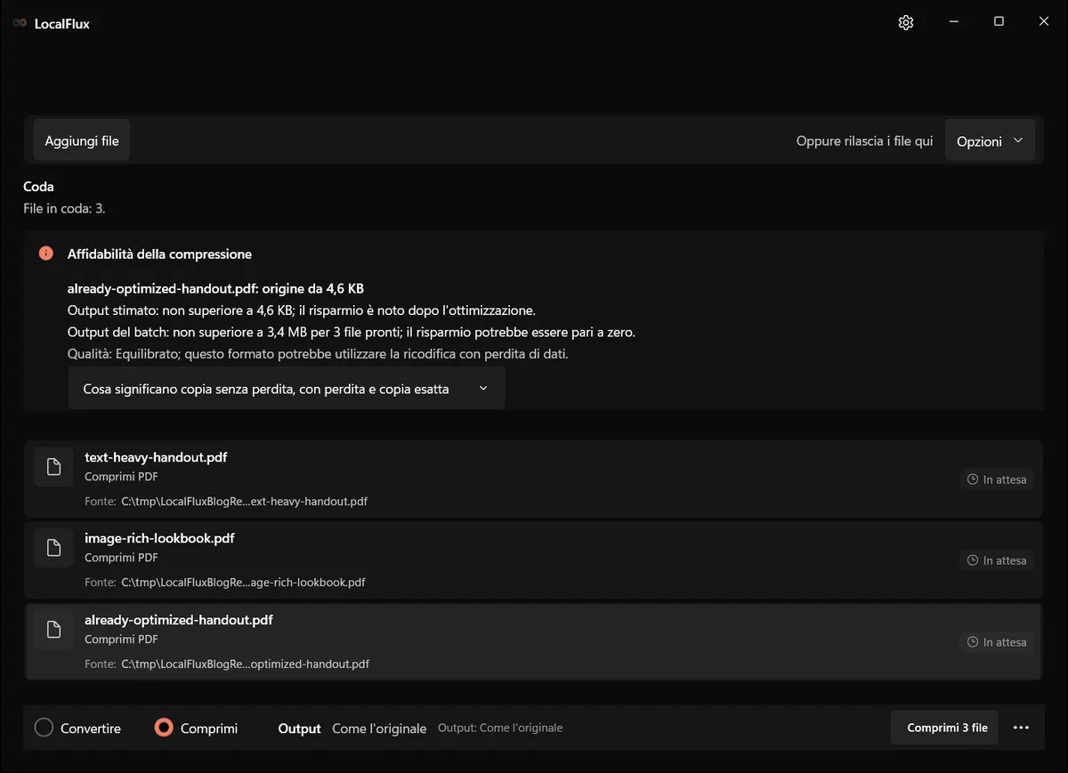Click the LocalFlux infinity logo icon
The height and width of the screenshot is (773, 1068).
(20, 23)
